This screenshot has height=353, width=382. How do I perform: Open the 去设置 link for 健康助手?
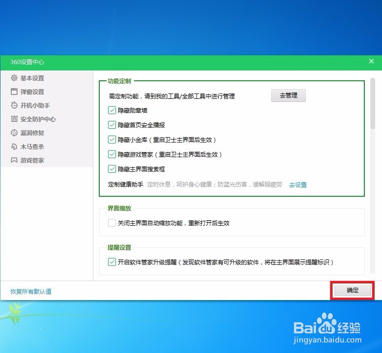click(x=298, y=185)
